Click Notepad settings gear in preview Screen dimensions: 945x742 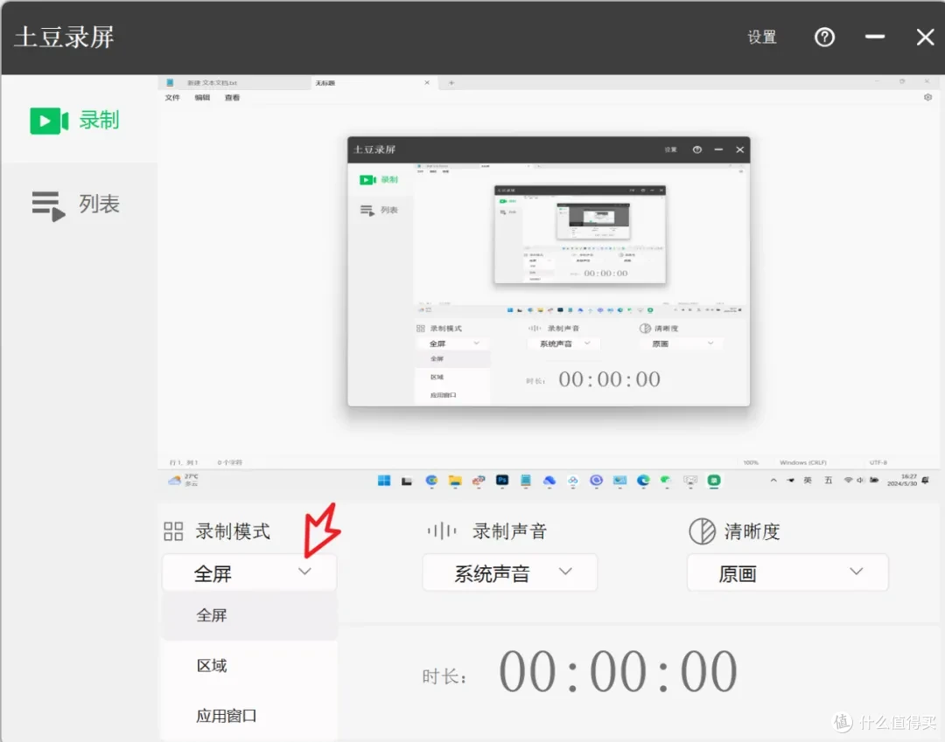(927, 98)
